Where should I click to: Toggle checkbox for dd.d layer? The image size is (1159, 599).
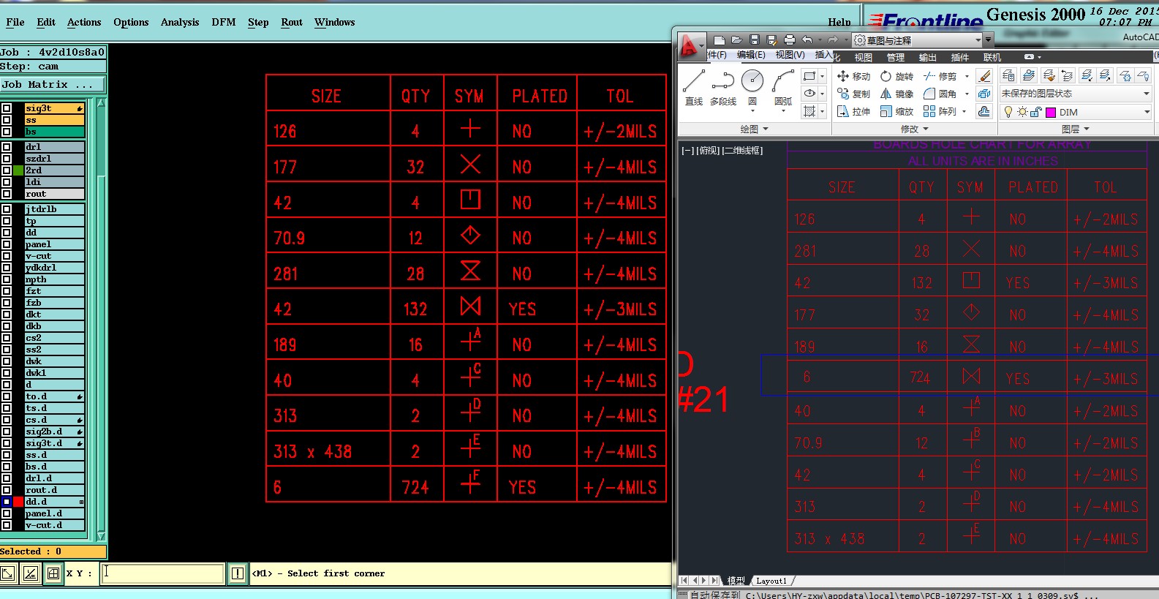[x=7, y=502]
